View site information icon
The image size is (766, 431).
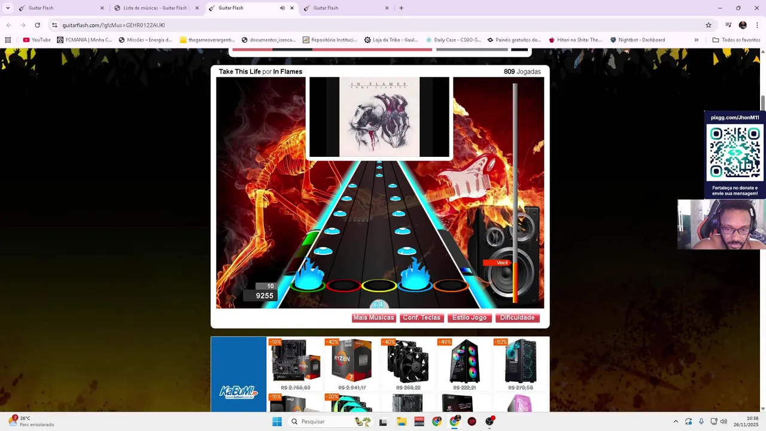(54, 25)
